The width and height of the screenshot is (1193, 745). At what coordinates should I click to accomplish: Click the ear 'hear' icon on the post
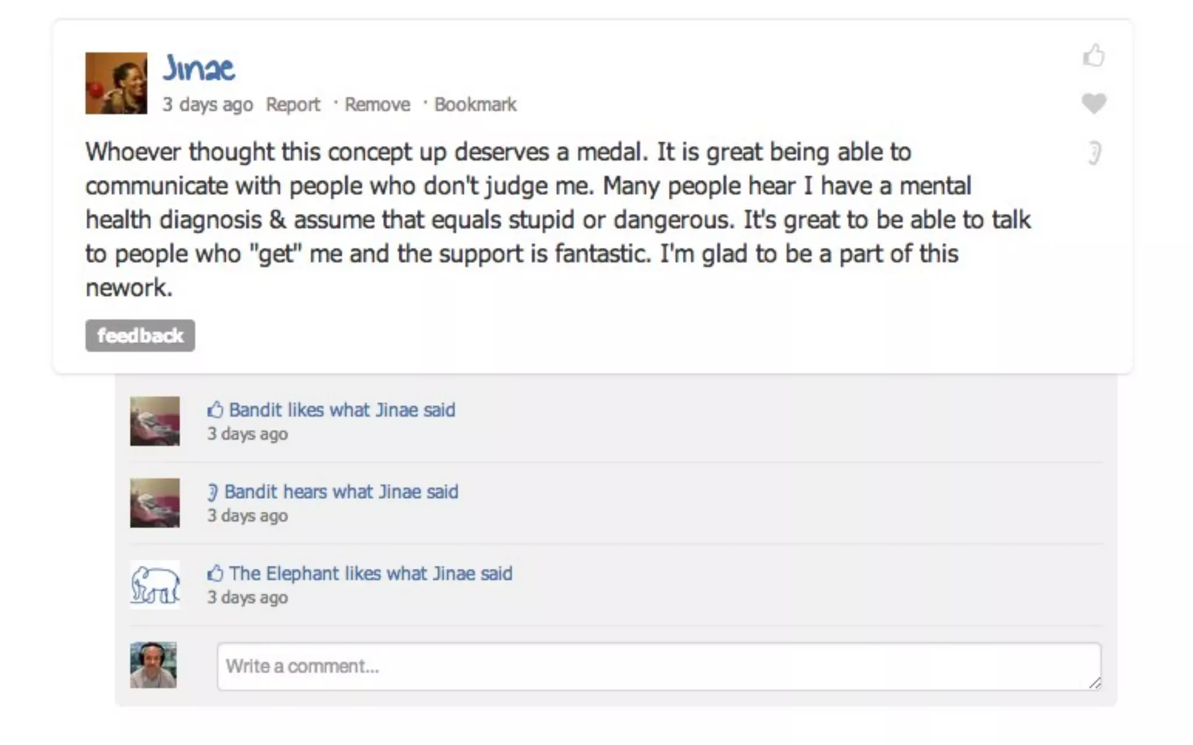(1095, 153)
